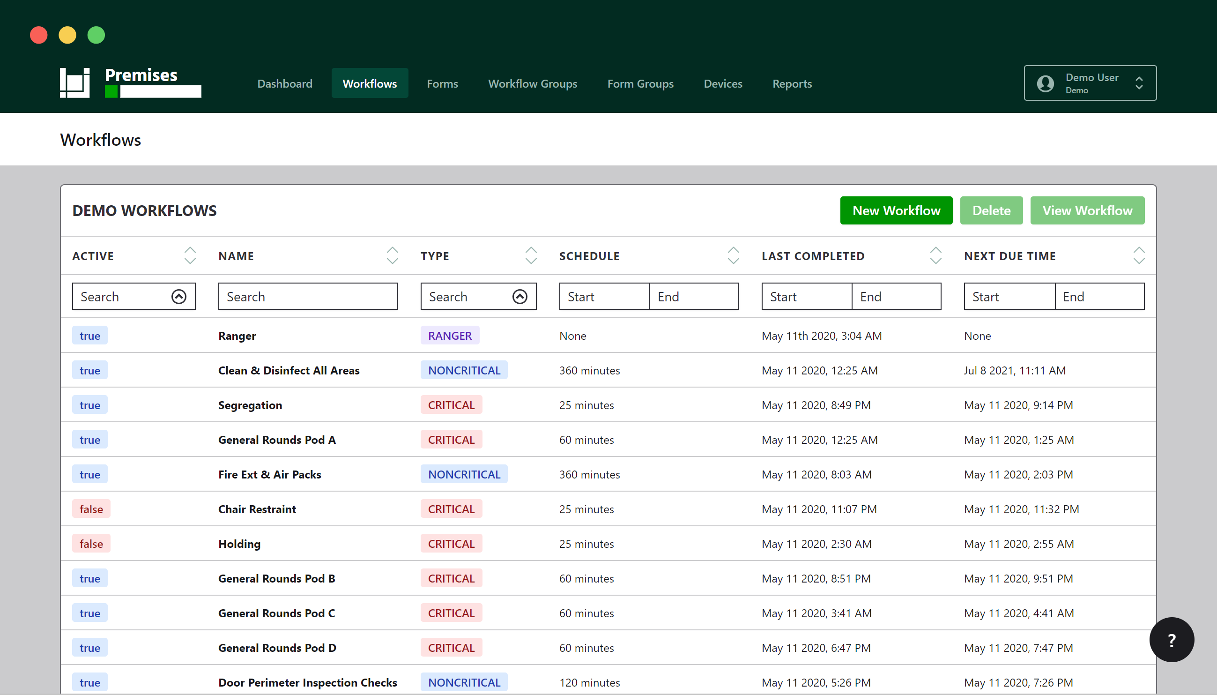Click the RANGER type badge on the Ranger row

point(449,335)
